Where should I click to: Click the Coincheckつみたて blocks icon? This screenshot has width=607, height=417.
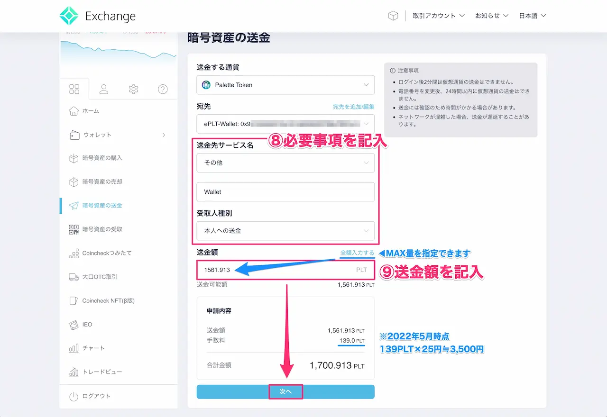pos(74,254)
